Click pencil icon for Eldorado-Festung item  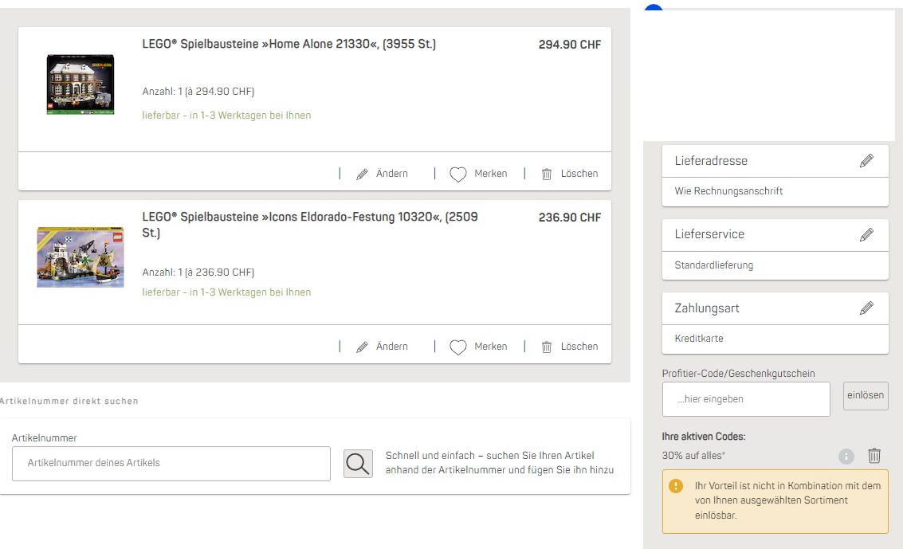(362, 347)
